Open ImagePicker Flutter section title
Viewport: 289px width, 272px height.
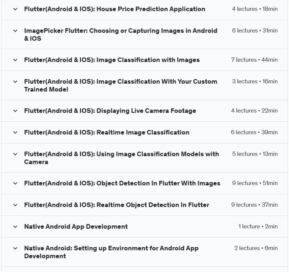coord(121,34)
